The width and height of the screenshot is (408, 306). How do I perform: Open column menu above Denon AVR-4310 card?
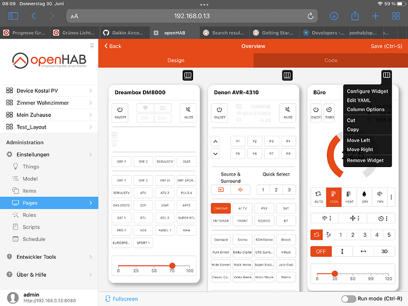coord(287,75)
